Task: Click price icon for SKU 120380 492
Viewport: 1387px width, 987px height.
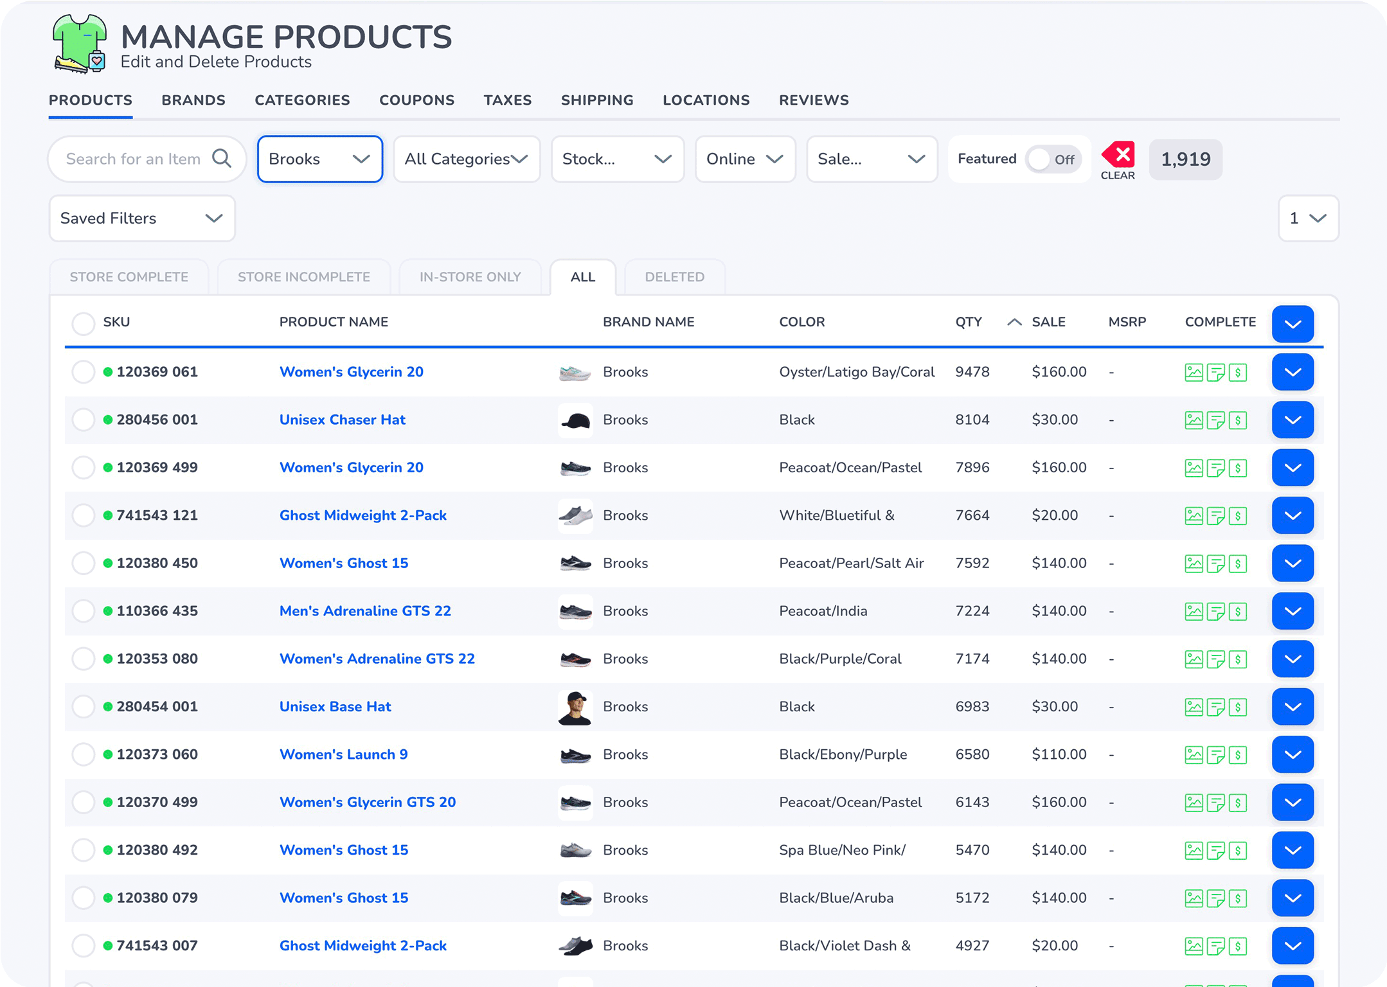Action: coord(1238,850)
